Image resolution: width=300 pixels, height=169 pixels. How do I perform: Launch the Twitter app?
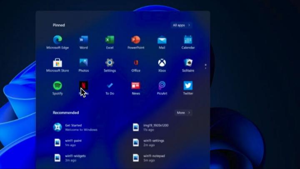tap(188, 88)
